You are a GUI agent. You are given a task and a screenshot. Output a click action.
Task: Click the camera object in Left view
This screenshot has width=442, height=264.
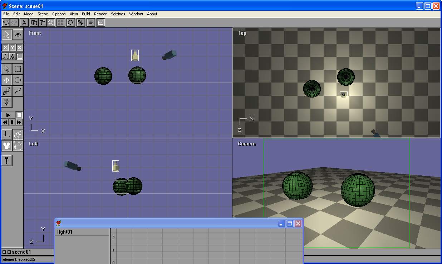click(x=73, y=166)
